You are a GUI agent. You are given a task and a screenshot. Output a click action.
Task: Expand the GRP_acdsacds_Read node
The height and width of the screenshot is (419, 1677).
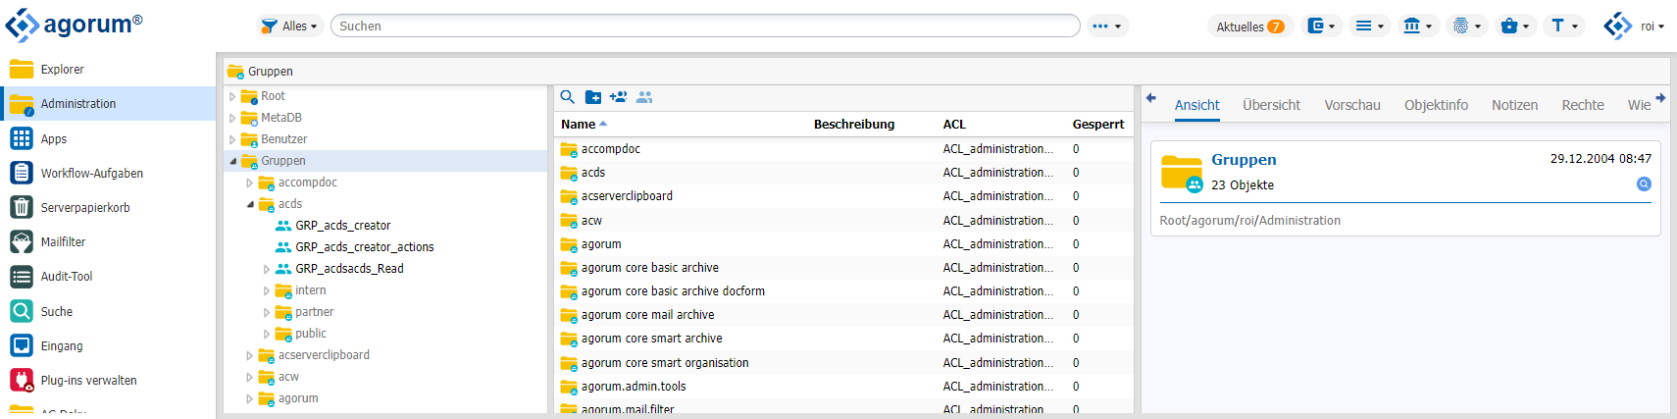tap(267, 269)
